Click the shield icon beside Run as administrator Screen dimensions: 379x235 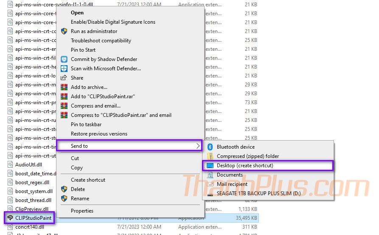pos(64,31)
